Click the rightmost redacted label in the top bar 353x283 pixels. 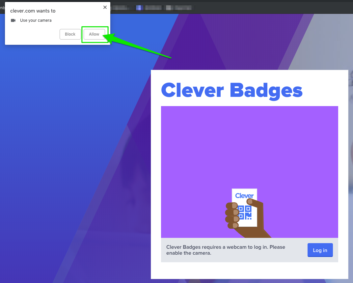tap(184, 7)
